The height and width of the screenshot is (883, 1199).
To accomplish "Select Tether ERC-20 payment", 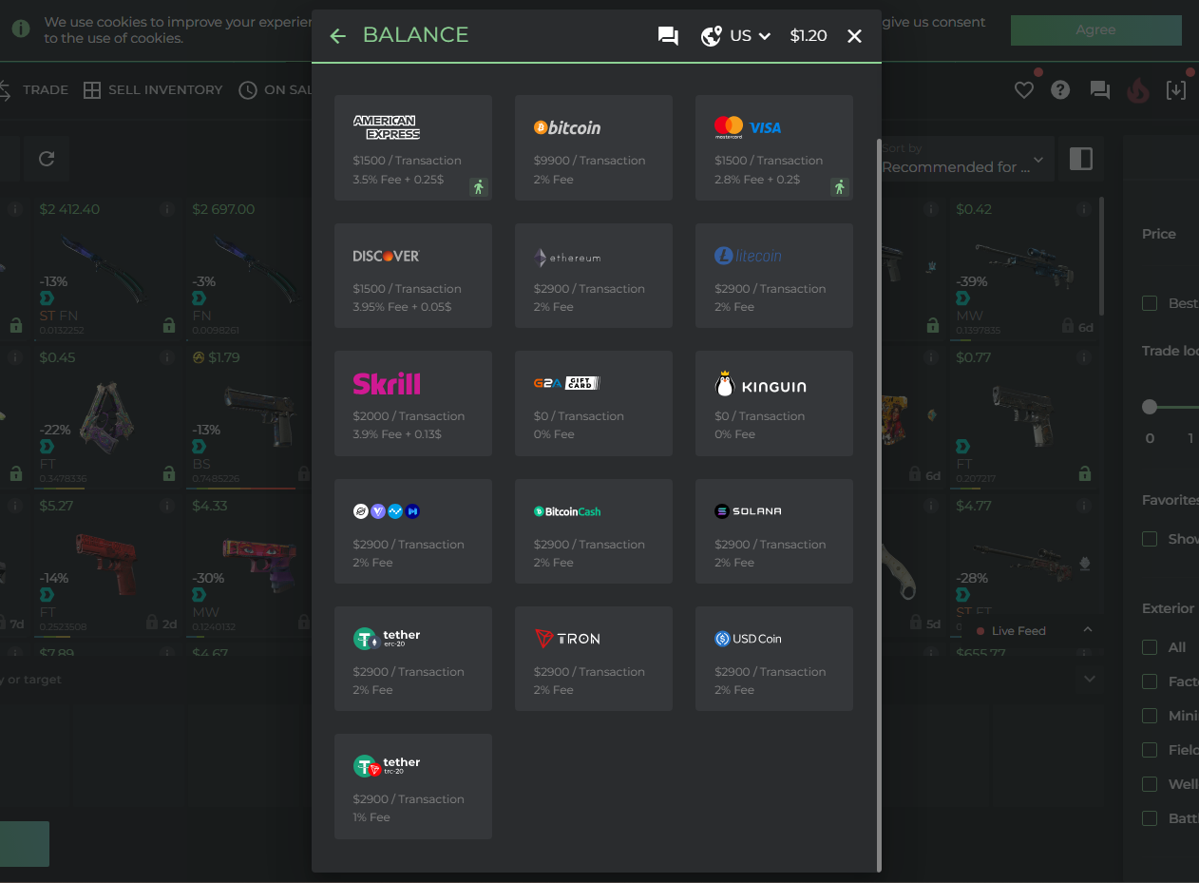I will point(413,659).
